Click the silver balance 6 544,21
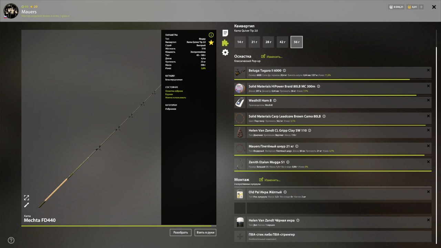The height and width of the screenshot is (248, 441). [396, 7]
